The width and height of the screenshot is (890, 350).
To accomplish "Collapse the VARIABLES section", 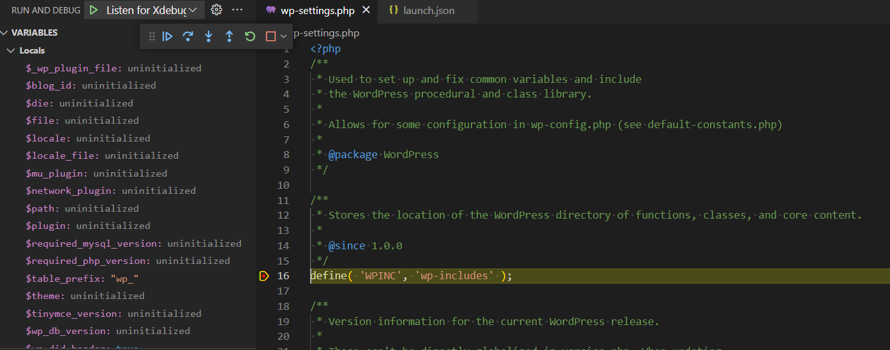I will (5, 33).
